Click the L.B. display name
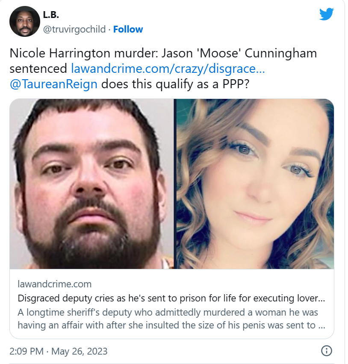This screenshot has width=348, height=364. coord(51,15)
